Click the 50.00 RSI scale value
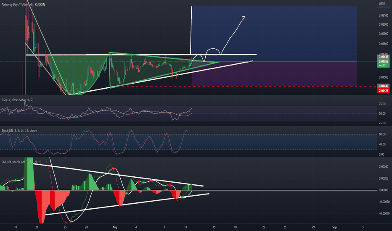Screen dimensions: 392x231 tap(382, 114)
